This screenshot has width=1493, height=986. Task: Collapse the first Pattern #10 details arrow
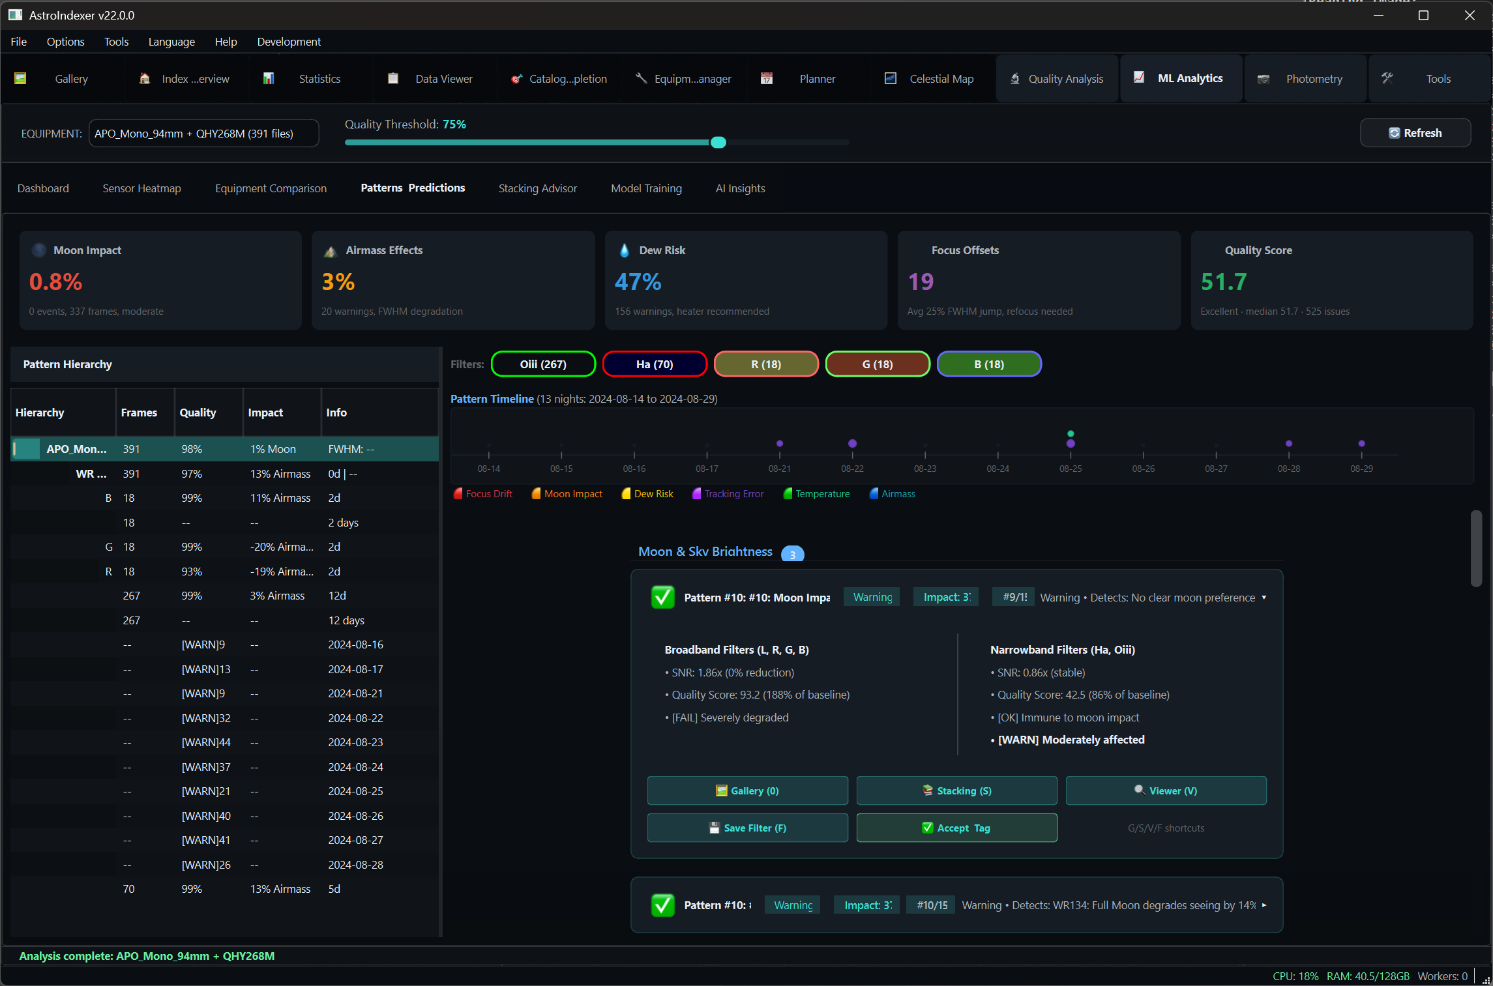1264,597
